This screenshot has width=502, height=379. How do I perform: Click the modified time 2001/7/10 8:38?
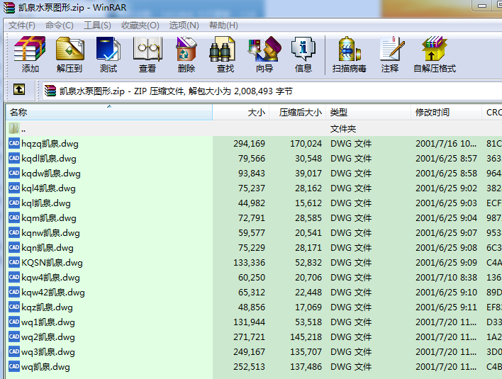pos(446,277)
